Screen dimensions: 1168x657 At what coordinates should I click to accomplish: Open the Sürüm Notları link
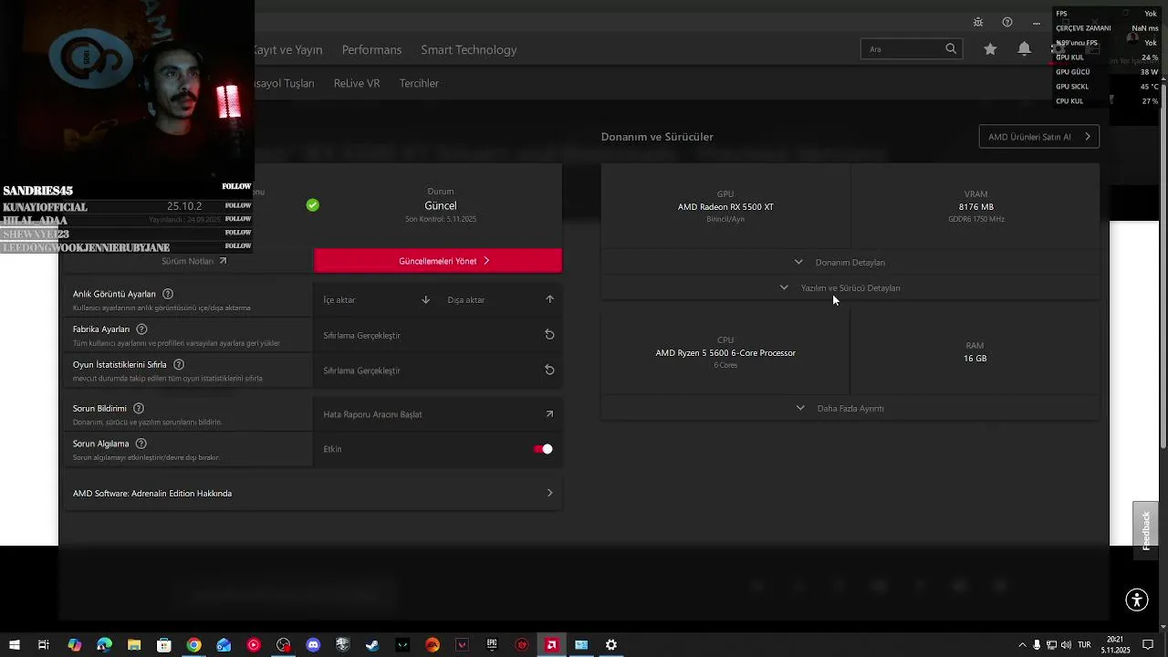193,261
